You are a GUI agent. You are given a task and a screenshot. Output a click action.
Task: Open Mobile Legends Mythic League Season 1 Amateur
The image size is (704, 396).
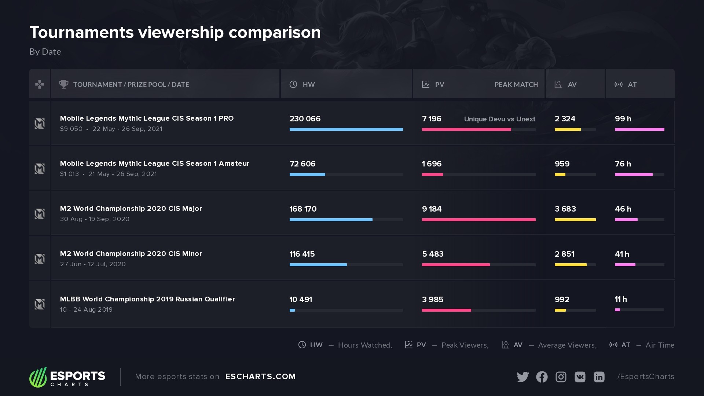coord(154,164)
